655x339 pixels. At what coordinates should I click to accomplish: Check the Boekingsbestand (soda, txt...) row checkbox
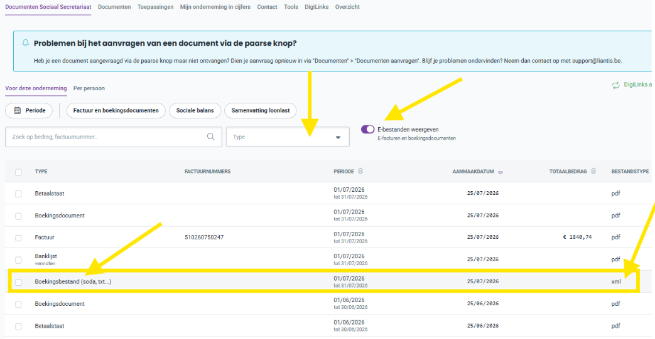click(x=18, y=282)
